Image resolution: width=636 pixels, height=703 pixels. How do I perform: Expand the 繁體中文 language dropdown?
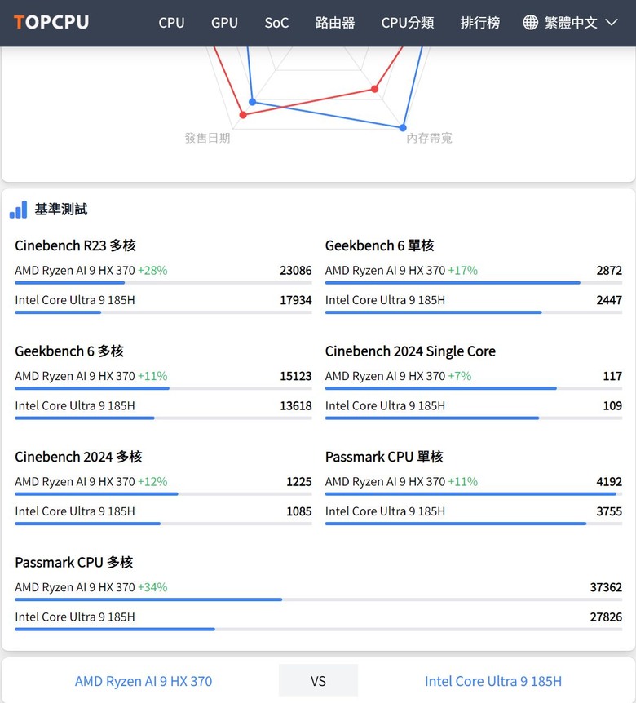pyautogui.click(x=571, y=22)
